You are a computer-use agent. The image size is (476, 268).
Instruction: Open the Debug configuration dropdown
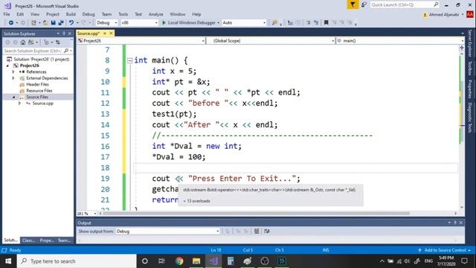point(107,23)
